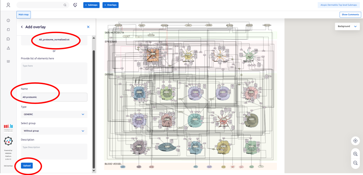Center map with the location target icon
The height and width of the screenshot is (175, 363).
click(355, 140)
